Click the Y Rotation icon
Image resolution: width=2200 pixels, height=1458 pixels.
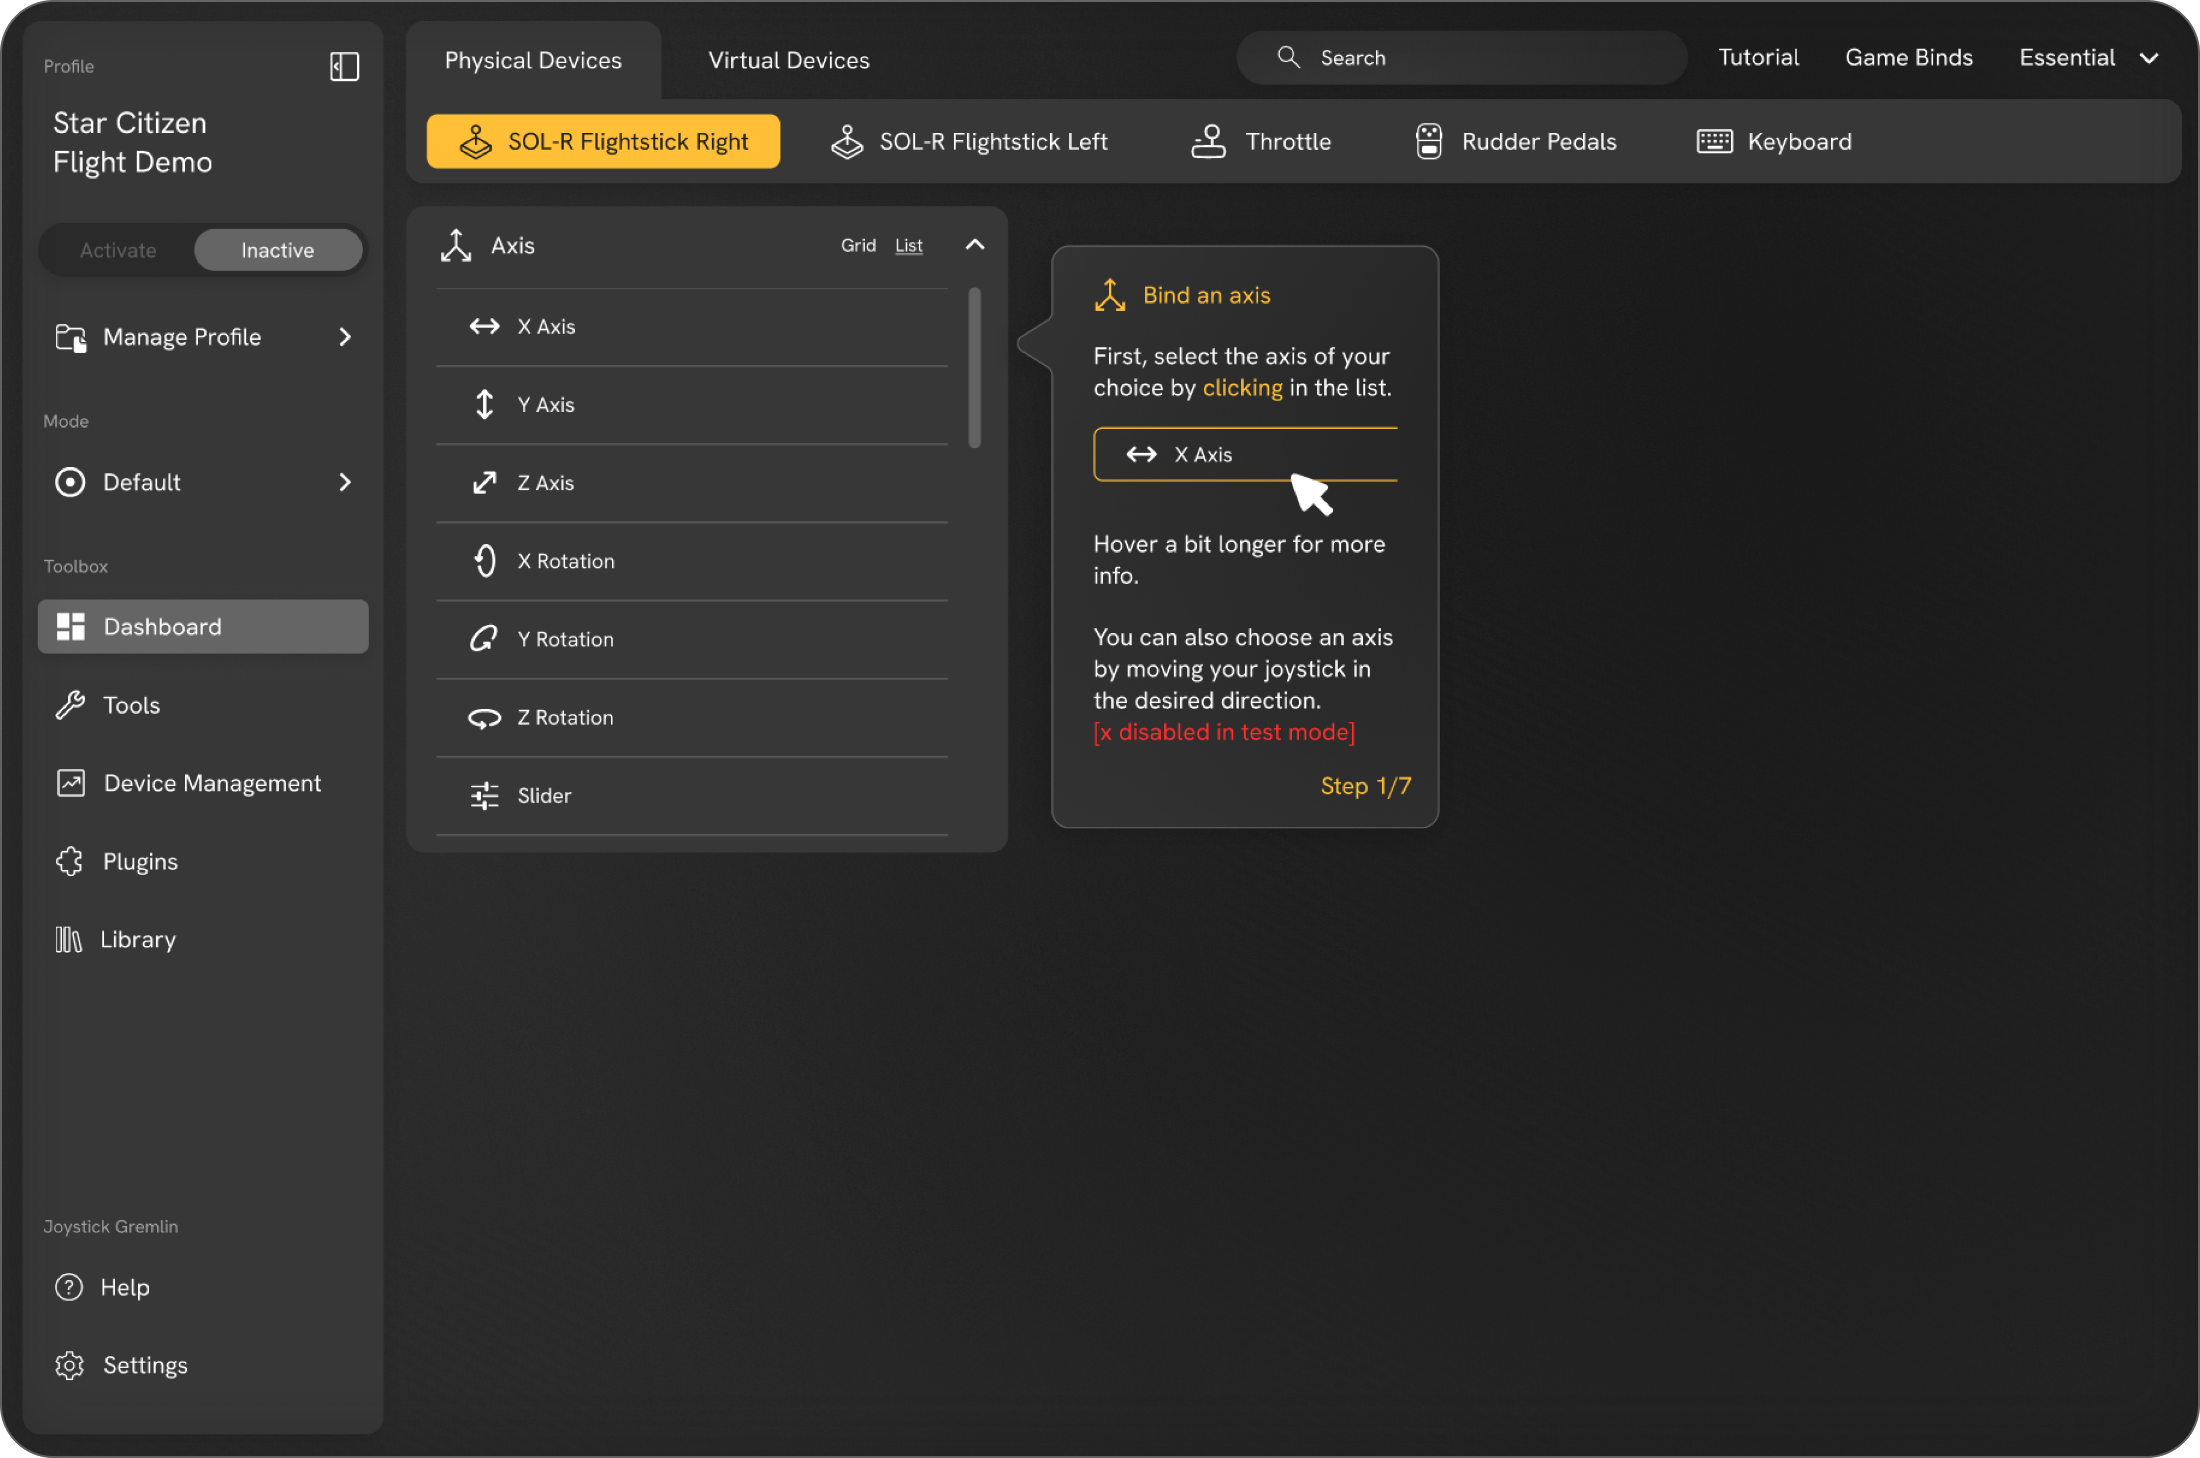point(485,639)
